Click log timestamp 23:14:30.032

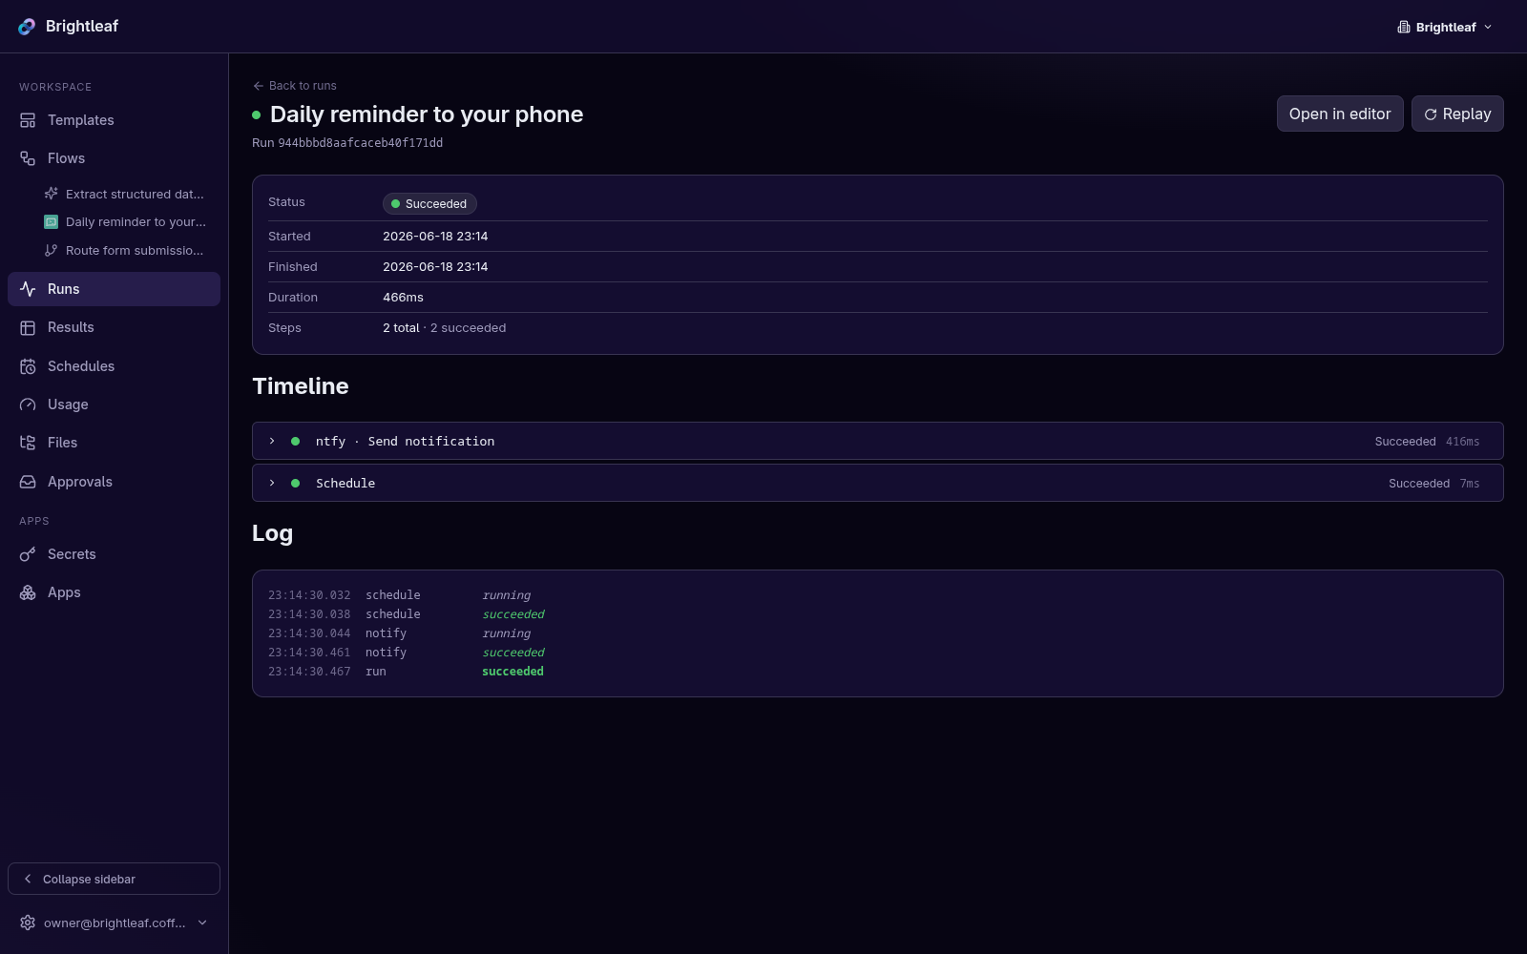(309, 595)
